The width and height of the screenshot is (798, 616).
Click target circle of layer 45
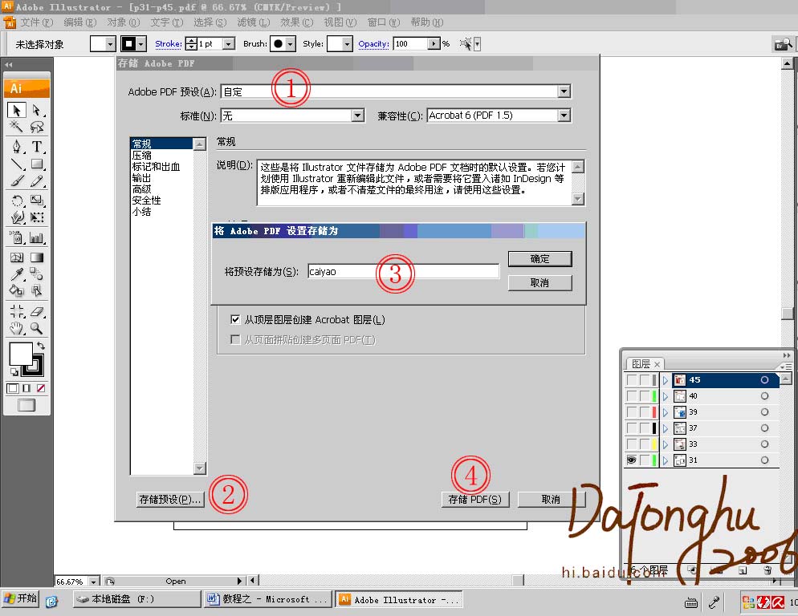coord(764,380)
